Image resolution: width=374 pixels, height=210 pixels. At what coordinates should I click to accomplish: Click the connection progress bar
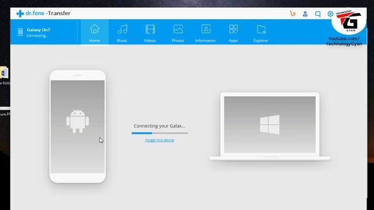[160, 133]
